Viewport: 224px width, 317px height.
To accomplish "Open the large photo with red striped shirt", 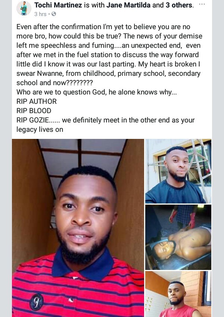I will click(x=78, y=228).
